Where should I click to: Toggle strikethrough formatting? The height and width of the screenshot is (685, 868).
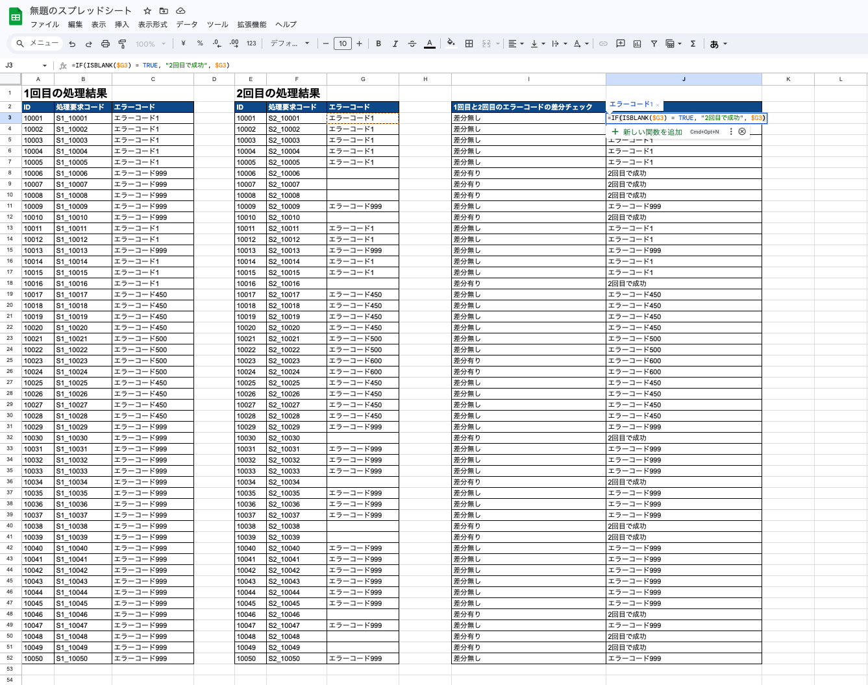(412, 43)
